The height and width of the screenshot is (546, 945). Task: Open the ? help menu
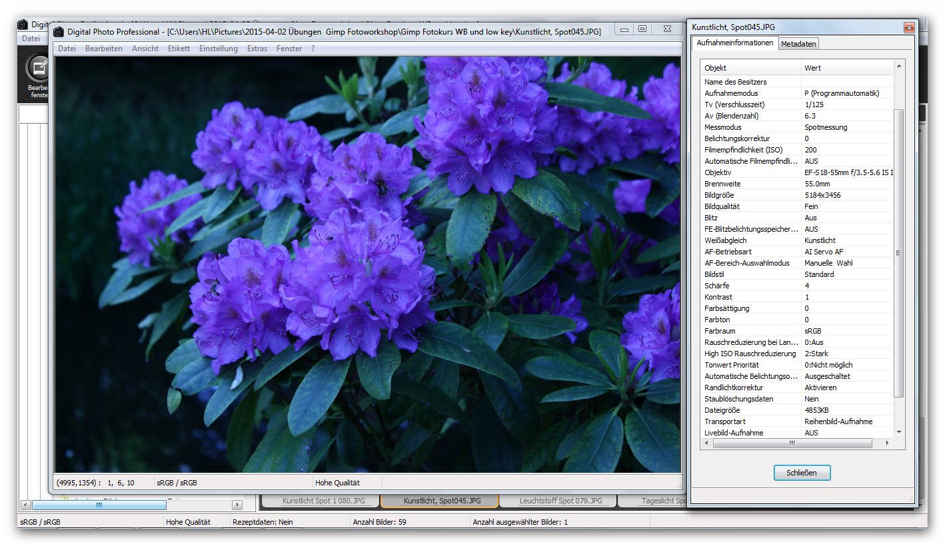click(313, 49)
